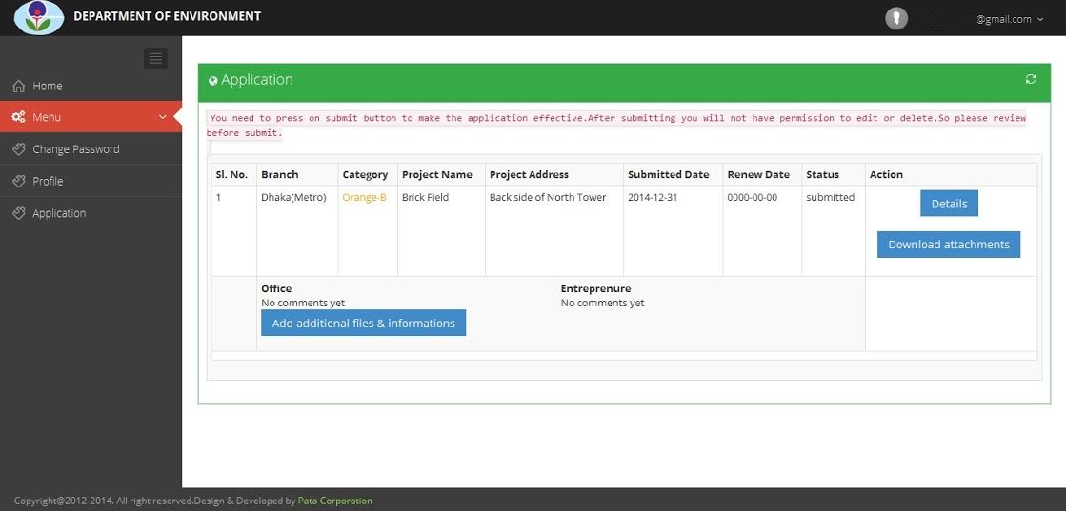
Task: Click the Entreprenure comments heading
Action: (x=595, y=288)
